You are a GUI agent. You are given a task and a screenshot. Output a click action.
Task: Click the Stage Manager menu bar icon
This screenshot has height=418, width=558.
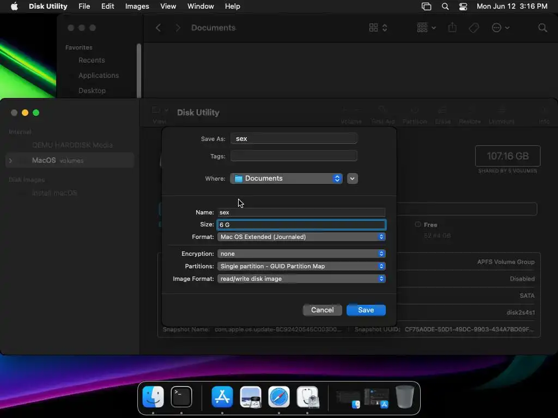click(x=426, y=7)
